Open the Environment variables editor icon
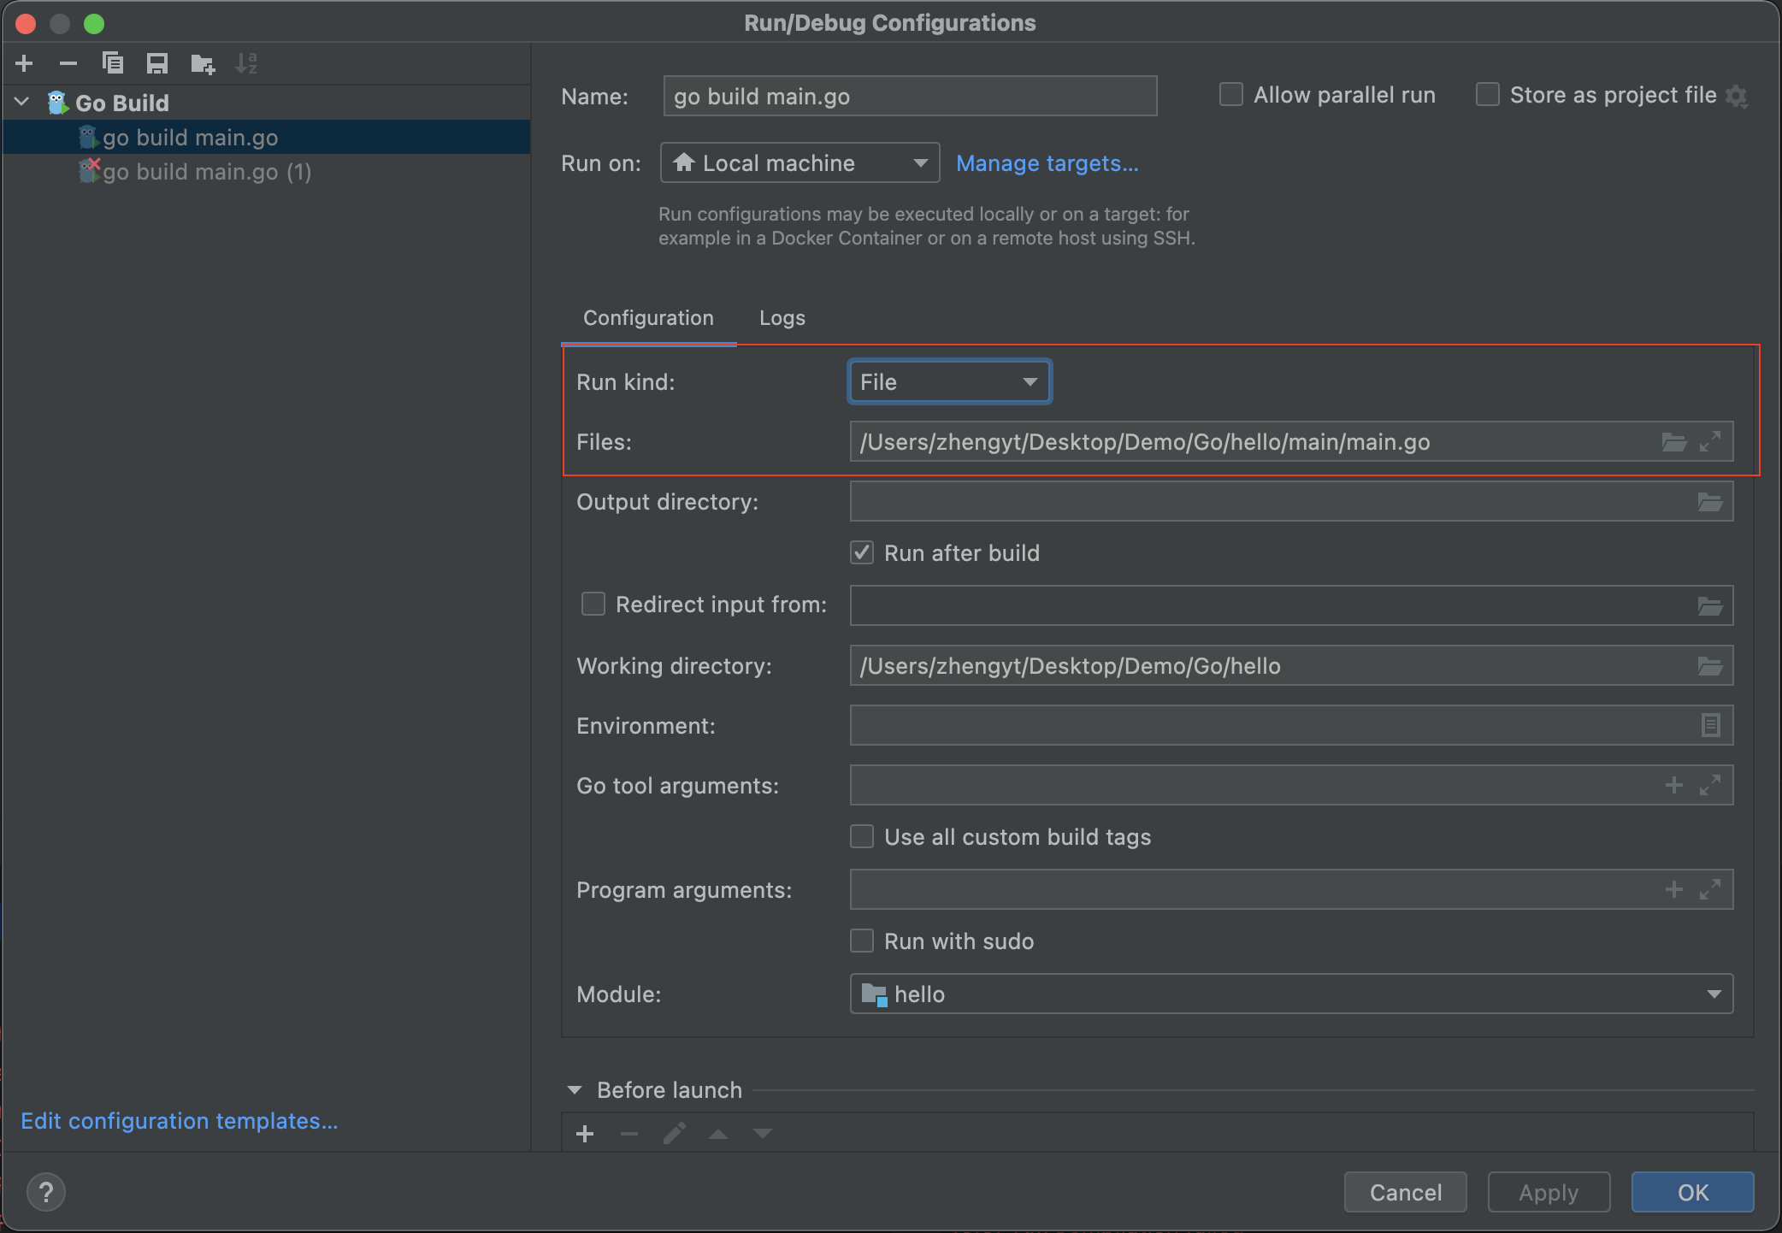The image size is (1782, 1233). 1710,725
